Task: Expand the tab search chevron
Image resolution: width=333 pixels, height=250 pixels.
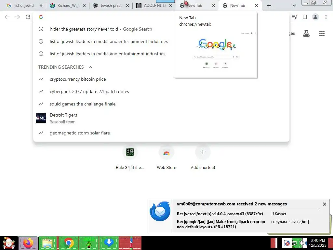Action: 294,6
